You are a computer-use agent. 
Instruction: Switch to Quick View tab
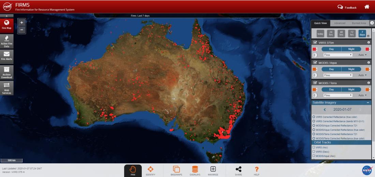pos(320,23)
